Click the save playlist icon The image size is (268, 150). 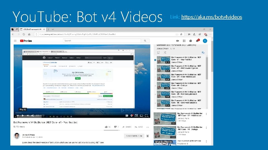click(203, 52)
